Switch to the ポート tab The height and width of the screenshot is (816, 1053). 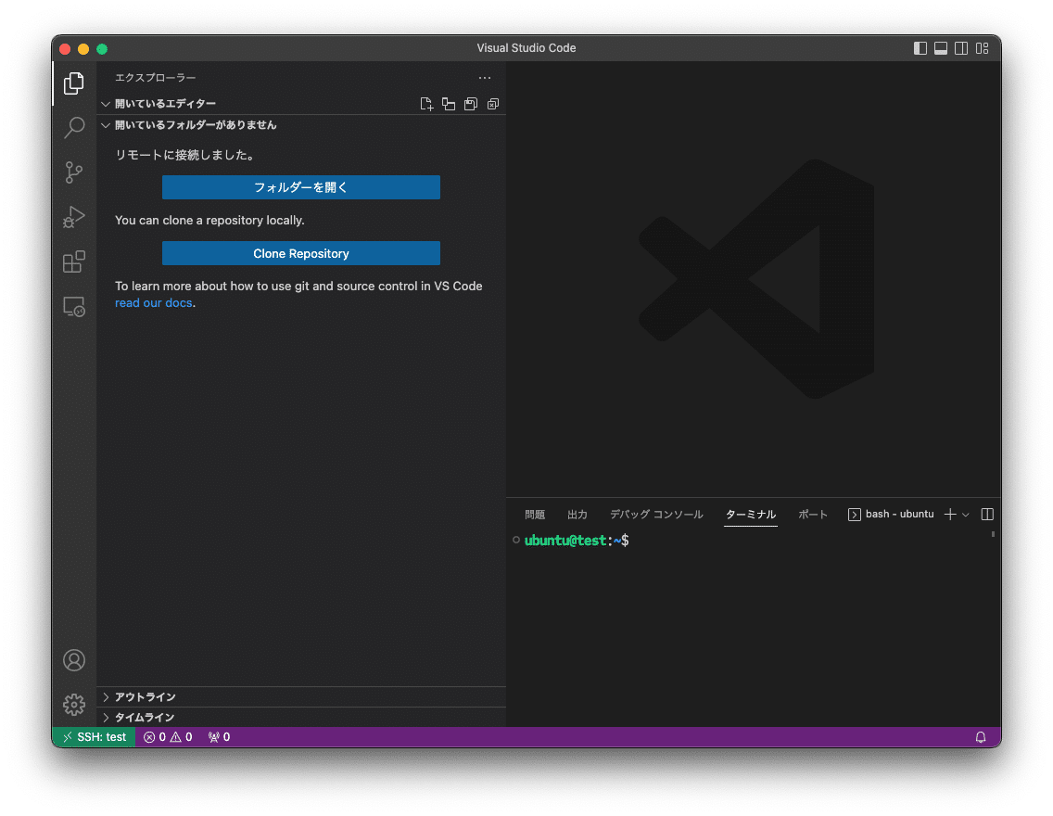pyautogui.click(x=813, y=515)
